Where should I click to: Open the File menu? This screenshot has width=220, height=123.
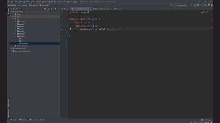12,2
